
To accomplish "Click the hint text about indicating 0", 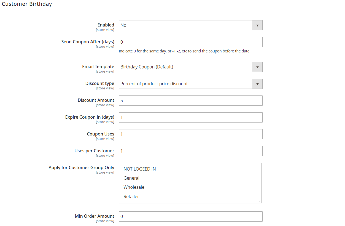I will click(185, 51).
